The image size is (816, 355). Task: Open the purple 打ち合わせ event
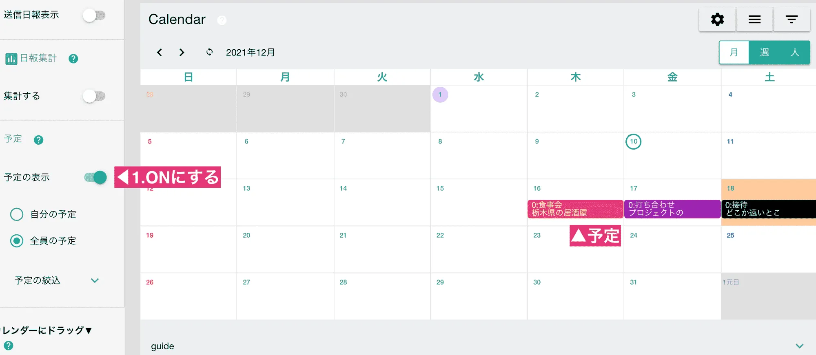[672, 209]
